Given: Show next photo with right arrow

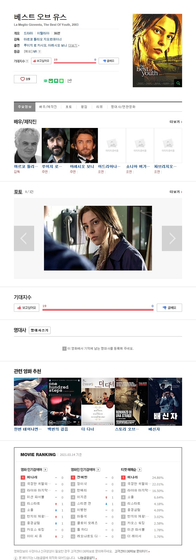Looking at the screenshot, I should (x=172, y=238).
